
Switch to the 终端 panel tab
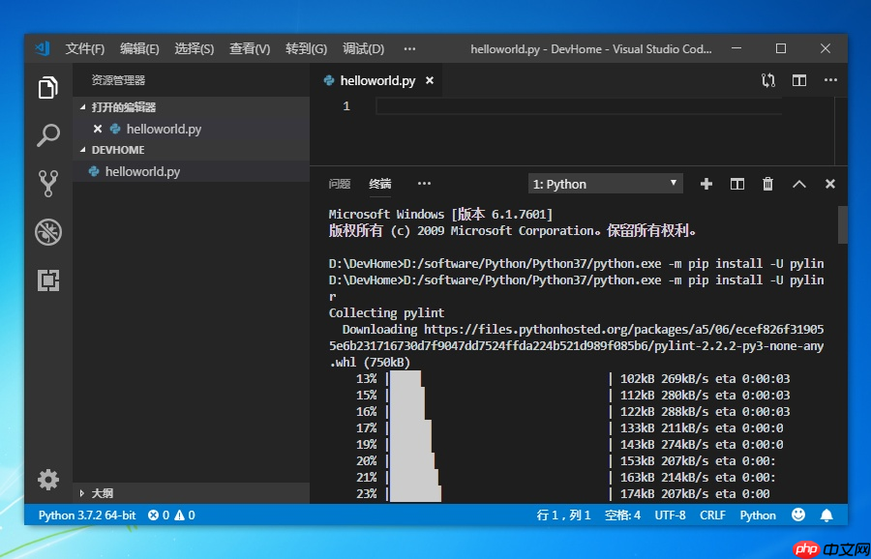click(x=380, y=184)
